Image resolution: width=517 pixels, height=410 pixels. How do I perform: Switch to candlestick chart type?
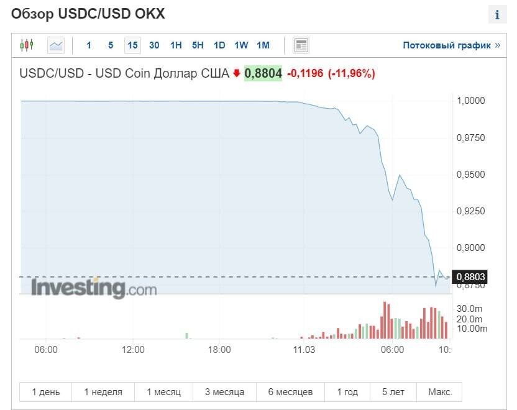click(x=26, y=45)
